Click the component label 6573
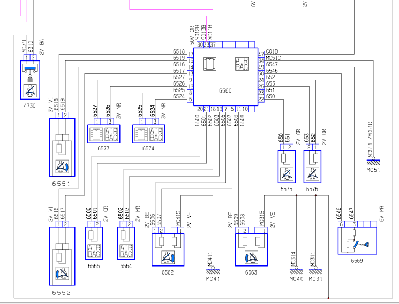The image size is (399, 304). [103, 148]
